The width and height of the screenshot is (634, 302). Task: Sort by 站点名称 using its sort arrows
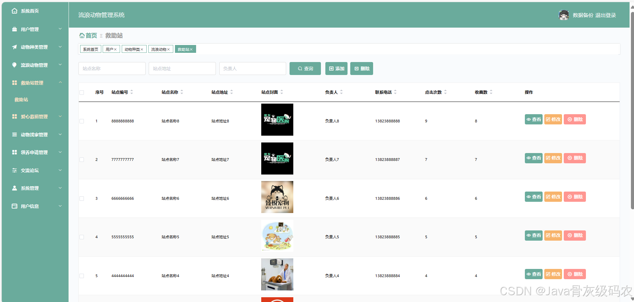pos(182,92)
